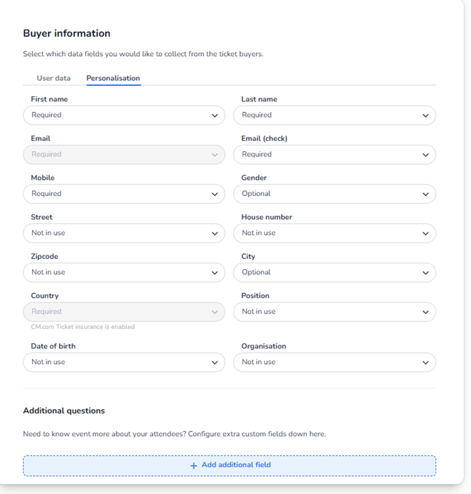Expand the Street field dropdown
The height and width of the screenshot is (494, 471).
tap(124, 233)
